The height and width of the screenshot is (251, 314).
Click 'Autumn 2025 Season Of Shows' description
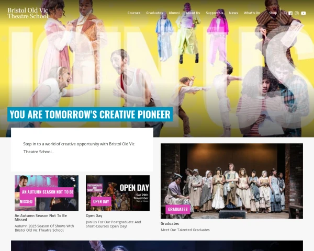coord(44,228)
